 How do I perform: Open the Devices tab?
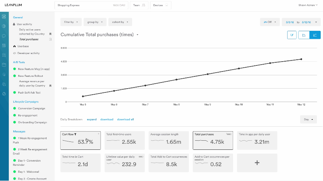pyautogui.click(x=161, y=5)
